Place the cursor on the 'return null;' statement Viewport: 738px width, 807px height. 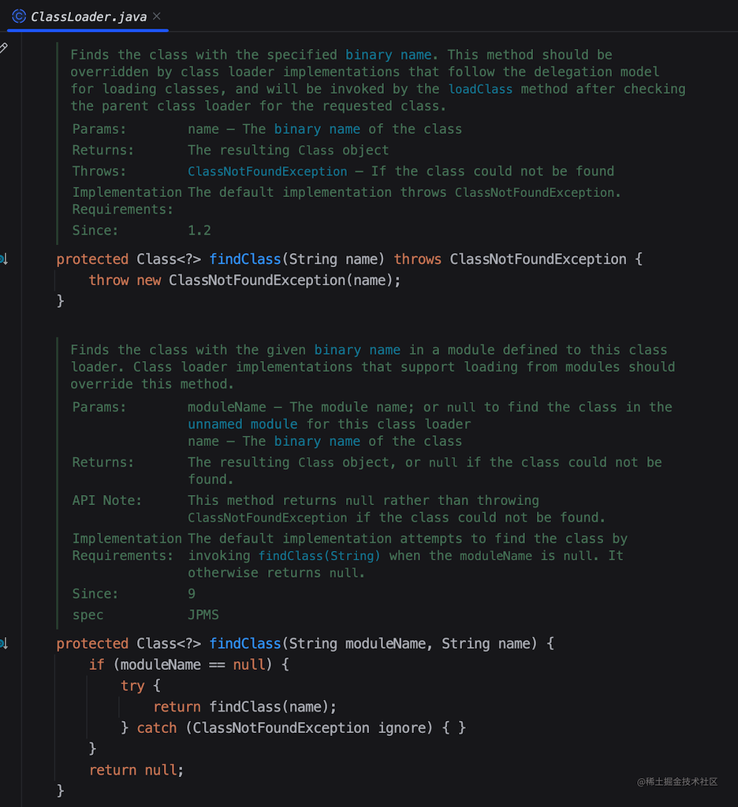[136, 770]
